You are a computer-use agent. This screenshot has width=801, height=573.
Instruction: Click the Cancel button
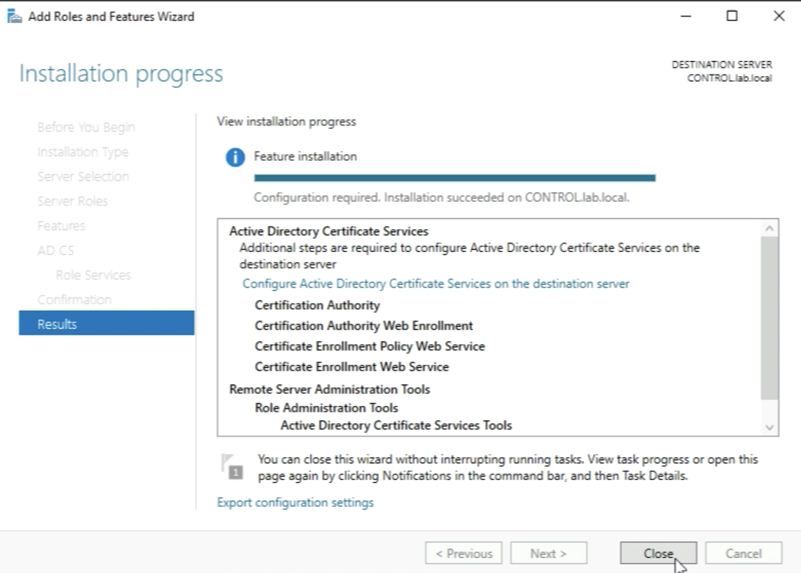(743, 553)
